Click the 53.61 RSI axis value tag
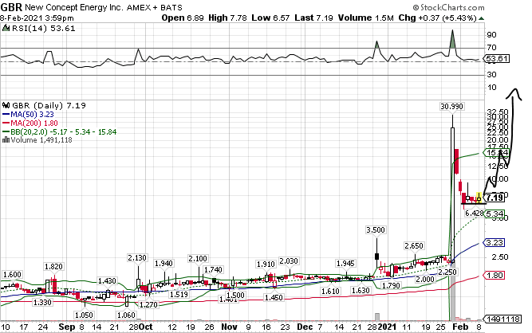The image size is (532, 333). point(497,59)
